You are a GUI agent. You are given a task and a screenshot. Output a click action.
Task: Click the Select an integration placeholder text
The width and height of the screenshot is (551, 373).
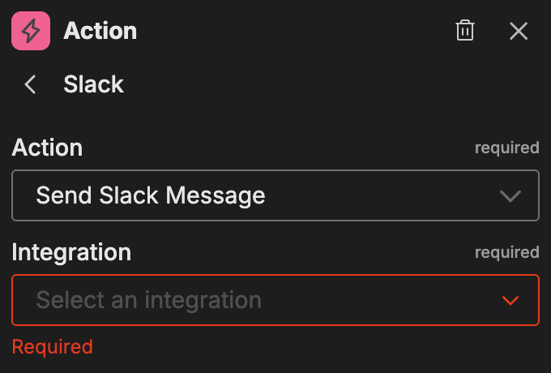pos(149,300)
